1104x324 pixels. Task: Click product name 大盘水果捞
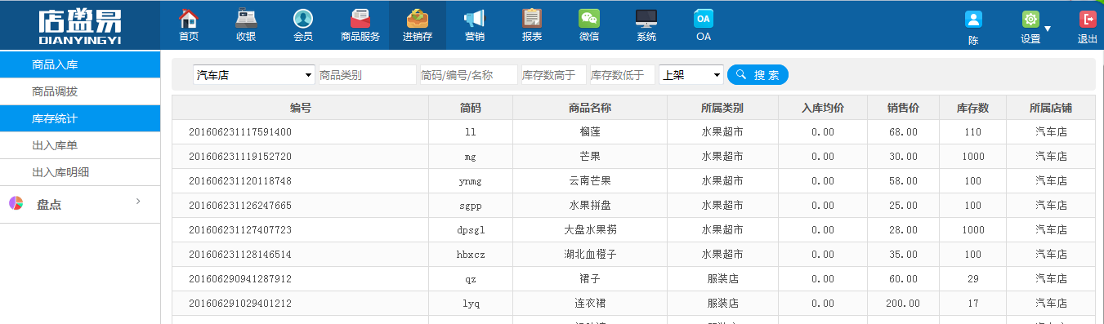pos(590,230)
